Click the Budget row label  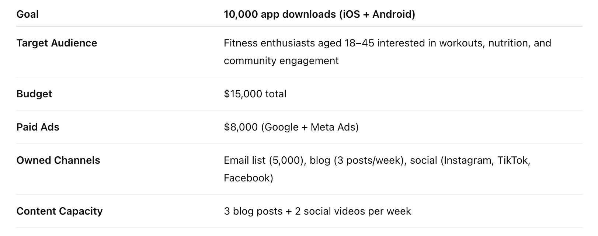pos(34,94)
